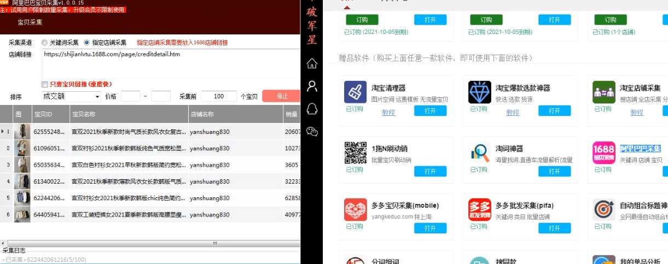Click the 停止 button

click(282, 96)
